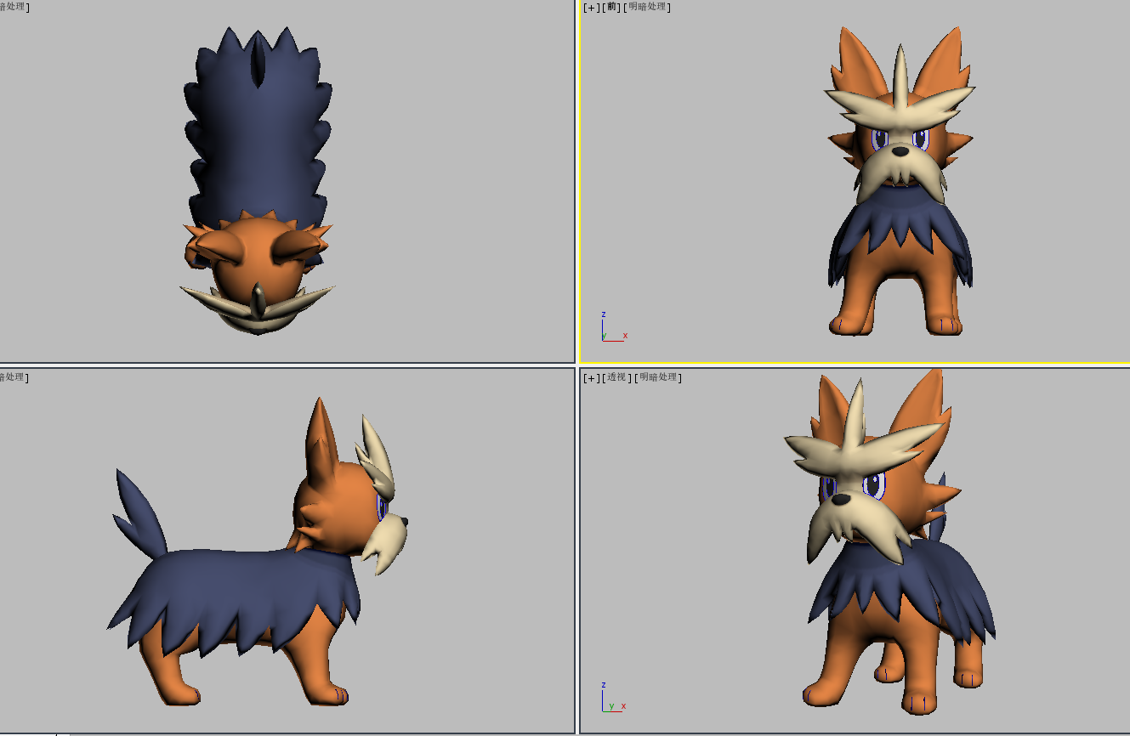1130x736 pixels.
Task: Open 明暗处理 shading menu in 前 viewport
Action: [647, 7]
